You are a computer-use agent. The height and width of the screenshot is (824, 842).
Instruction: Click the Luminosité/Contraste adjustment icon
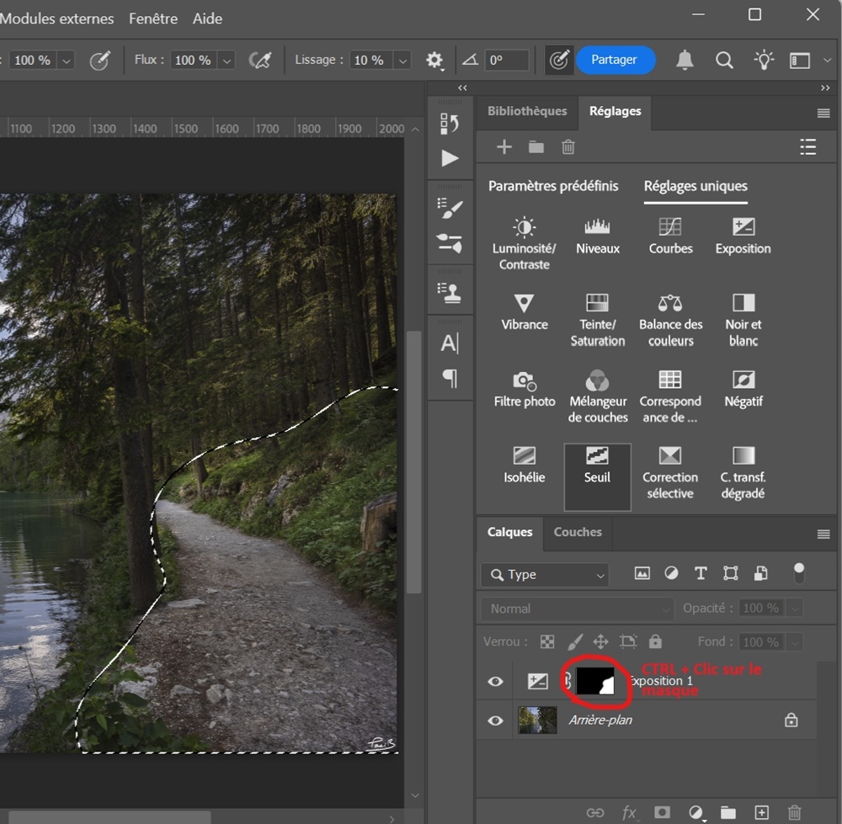coord(524,227)
